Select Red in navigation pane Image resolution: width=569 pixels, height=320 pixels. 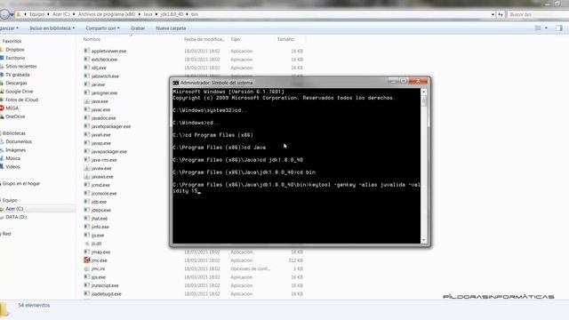tap(6, 234)
